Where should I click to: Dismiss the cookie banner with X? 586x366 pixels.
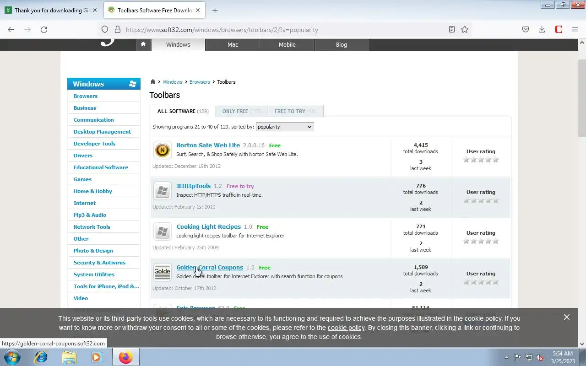click(x=567, y=317)
